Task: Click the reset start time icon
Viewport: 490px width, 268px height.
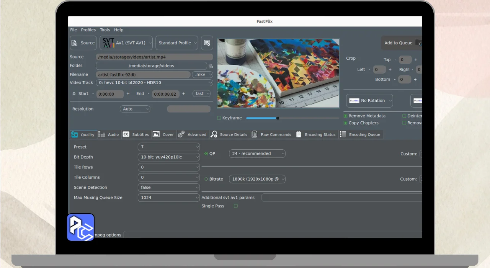Action: 74,94
